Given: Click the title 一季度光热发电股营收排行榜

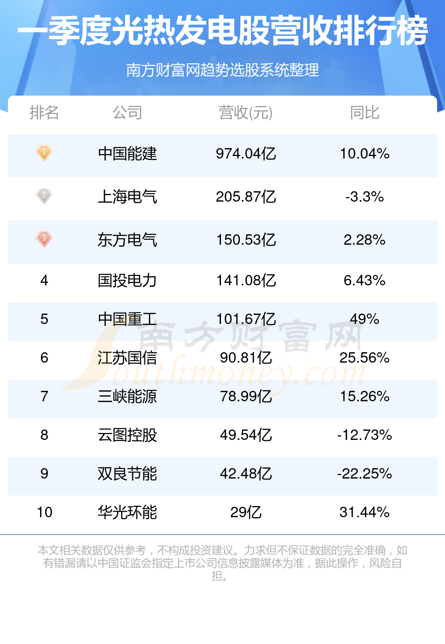Looking at the screenshot, I should [x=222, y=32].
